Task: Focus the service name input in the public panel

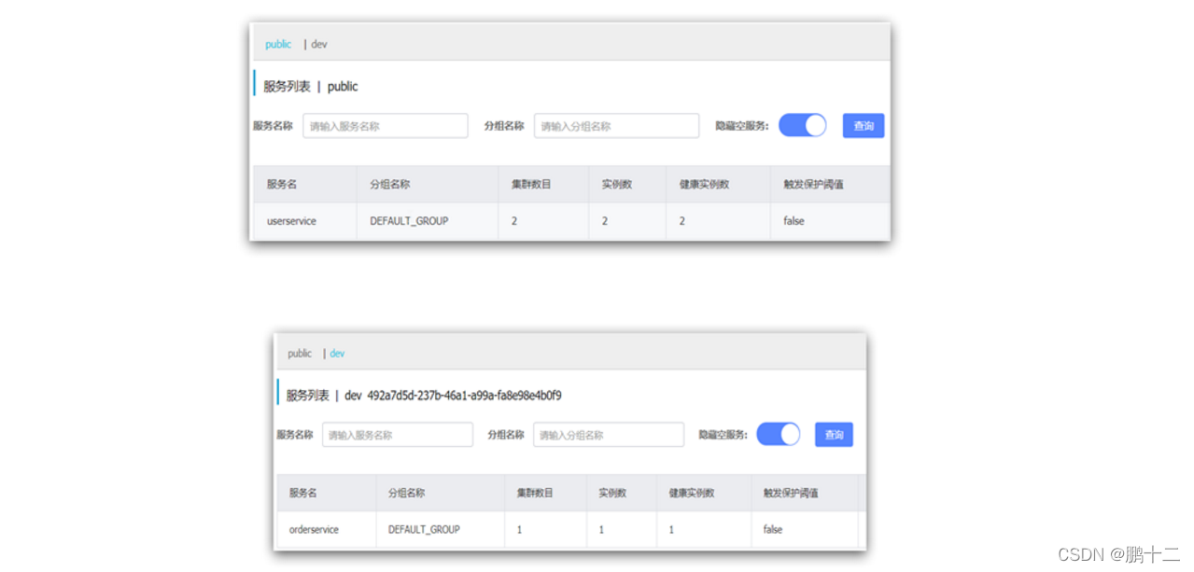Action: [x=386, y=126]
